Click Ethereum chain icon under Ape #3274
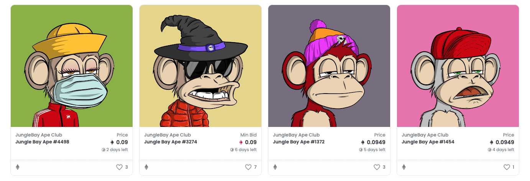Viewport: 530px width, 181px height. (x=146, y=167)
